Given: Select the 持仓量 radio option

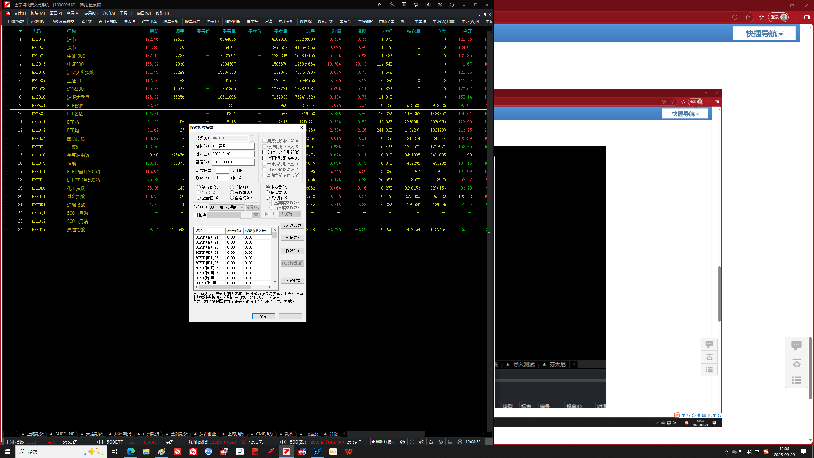Looking at the screenshot, I should [x=268, y=192].
